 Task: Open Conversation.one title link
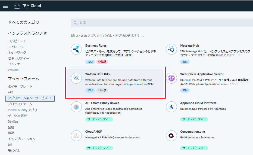click(192, 132)
